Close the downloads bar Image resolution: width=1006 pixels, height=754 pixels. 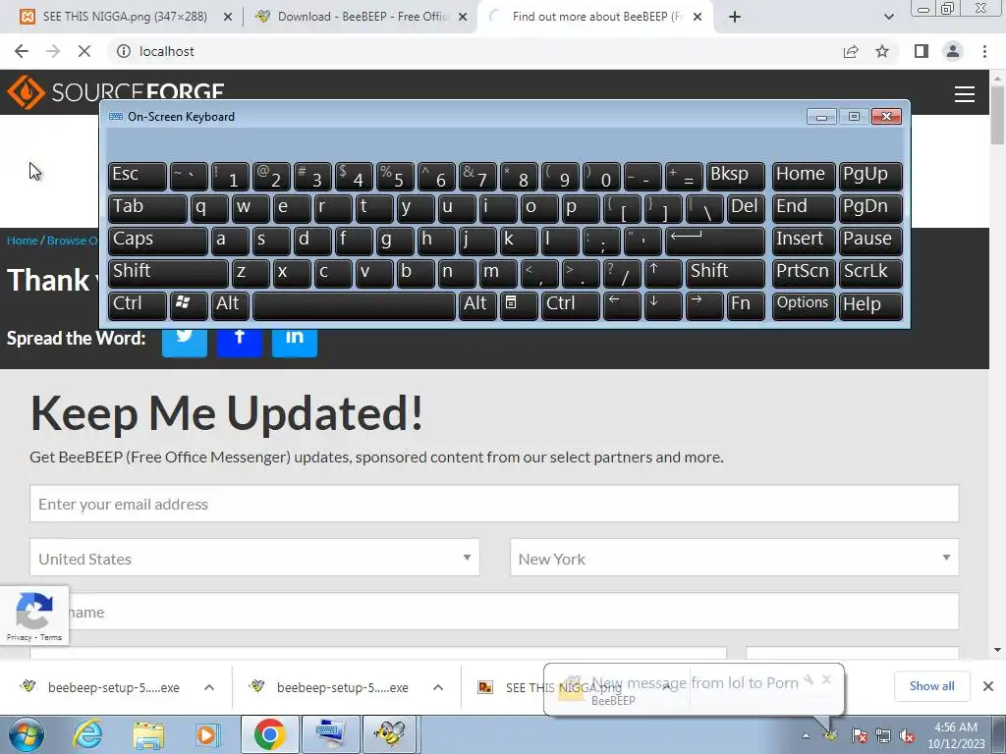tap(988, 686)
